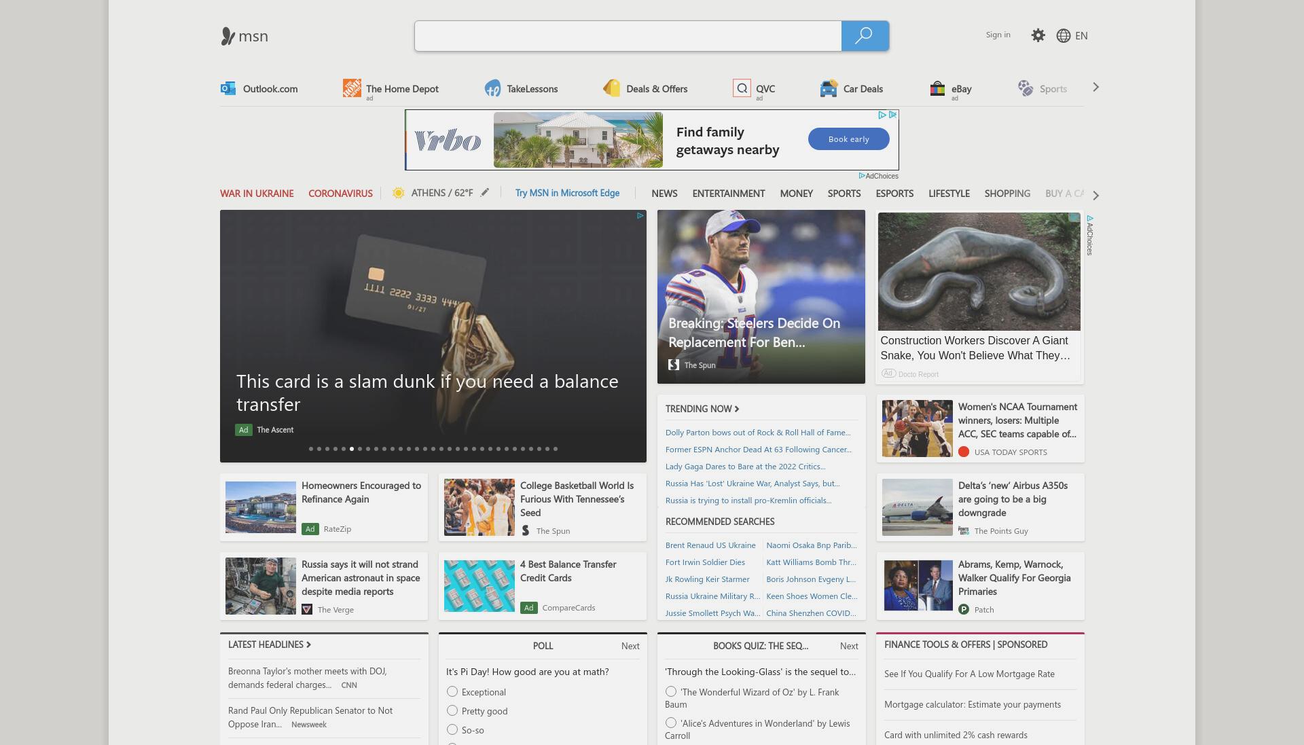Click the QVC search icon
The image size is (1304, 745).
742,88
